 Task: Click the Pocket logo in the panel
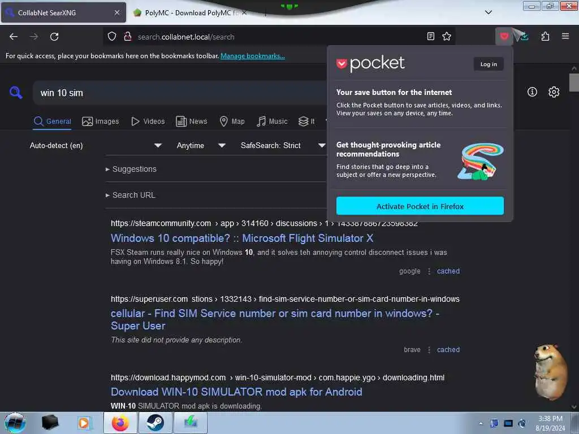(x=370, y=64)
